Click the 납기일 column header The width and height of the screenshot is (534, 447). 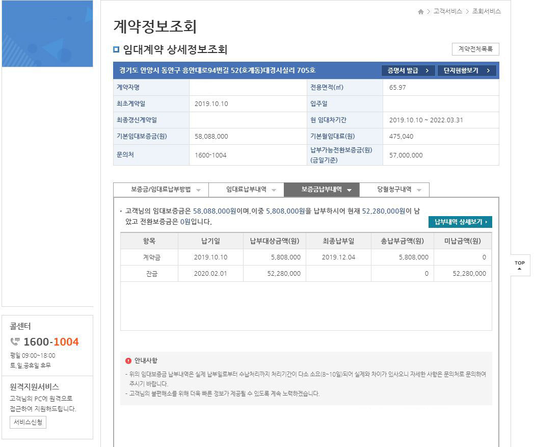(210, 241)
